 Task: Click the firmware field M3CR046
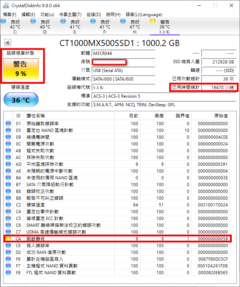click(x=123, y=53)
